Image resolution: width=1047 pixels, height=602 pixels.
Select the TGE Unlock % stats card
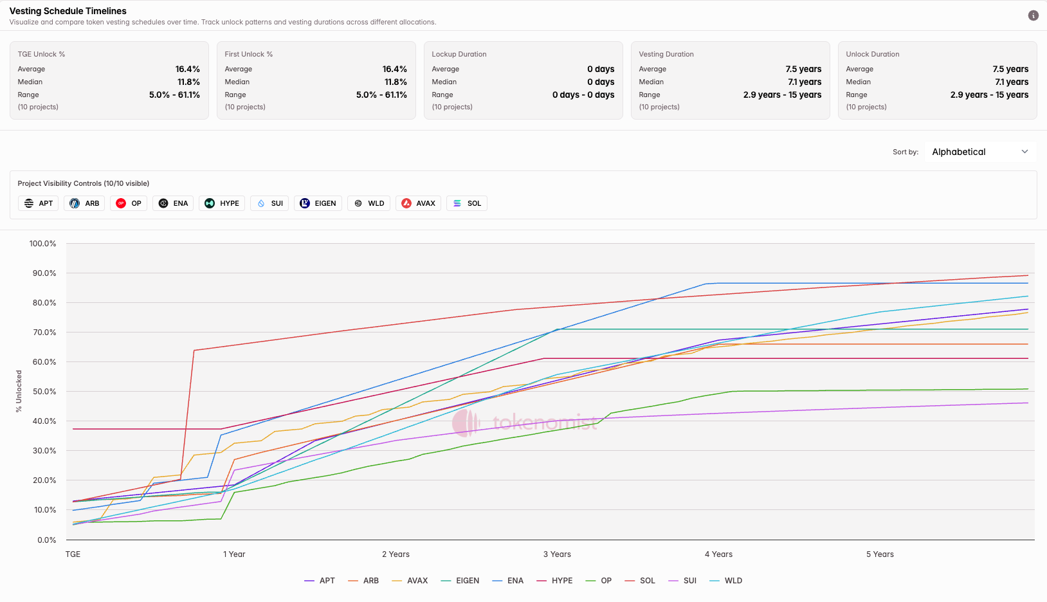point(109,80)
